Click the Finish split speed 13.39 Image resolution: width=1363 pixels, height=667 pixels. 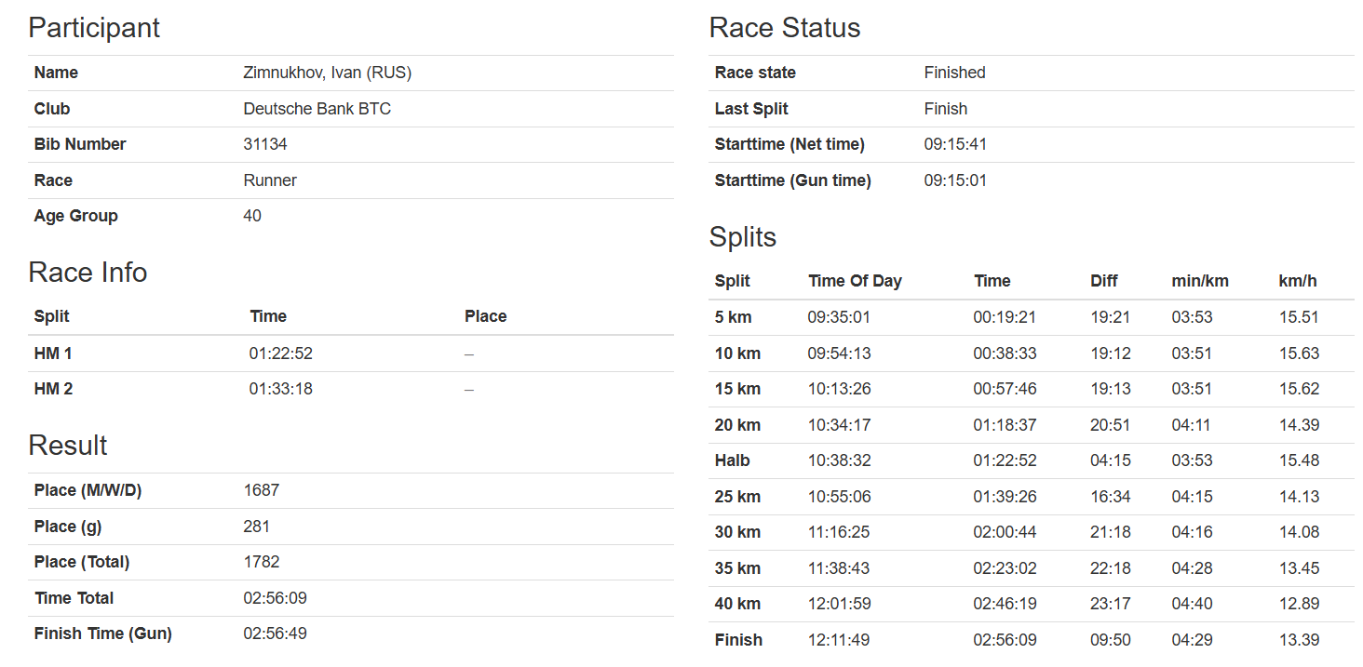(x=1299, y=640)
